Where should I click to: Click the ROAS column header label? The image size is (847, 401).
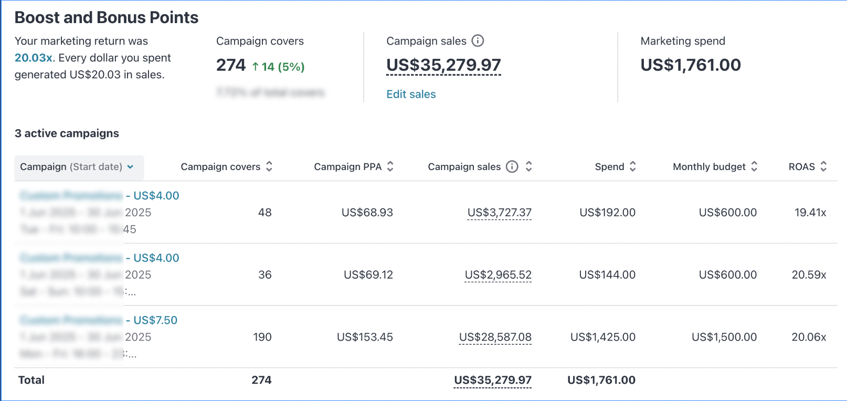[801, 166]
